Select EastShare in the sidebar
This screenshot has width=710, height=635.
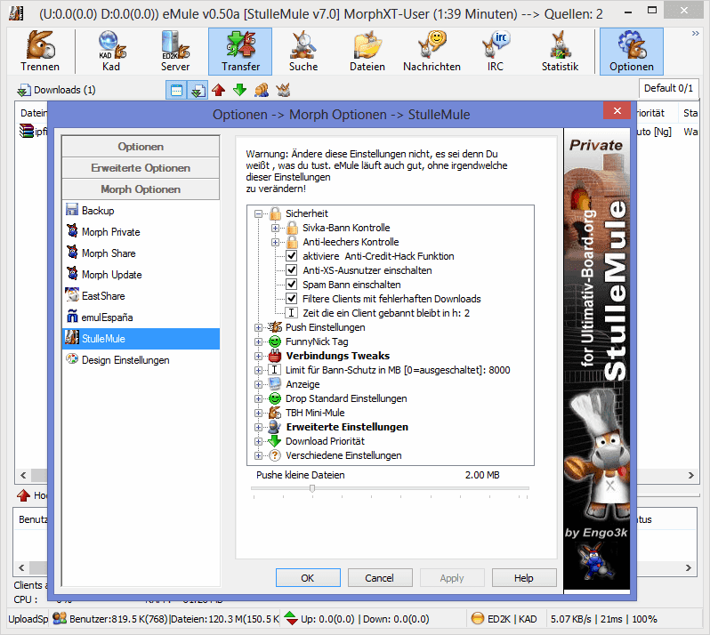click(x=141, y=295)
